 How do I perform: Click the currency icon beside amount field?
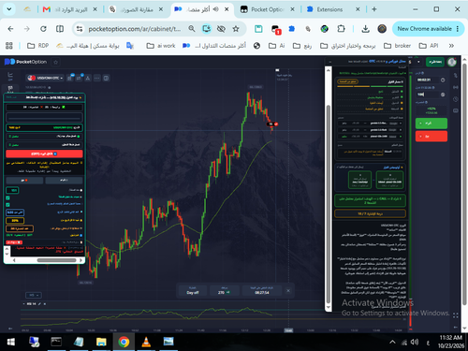click(443, 95)
